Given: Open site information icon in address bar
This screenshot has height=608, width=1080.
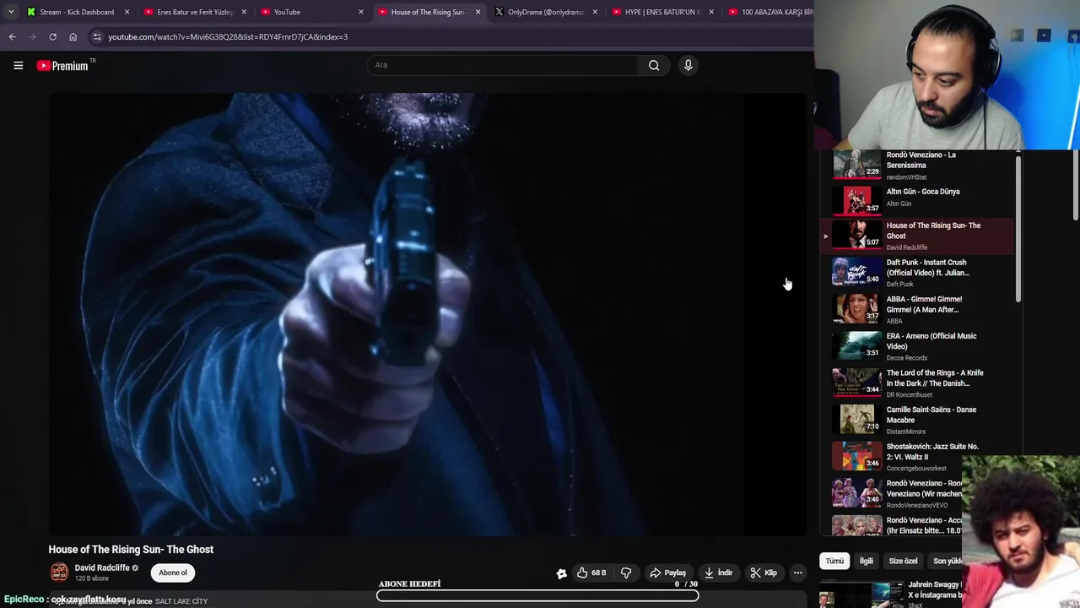Looking at the screenshot, I should (x=97, y=37).
